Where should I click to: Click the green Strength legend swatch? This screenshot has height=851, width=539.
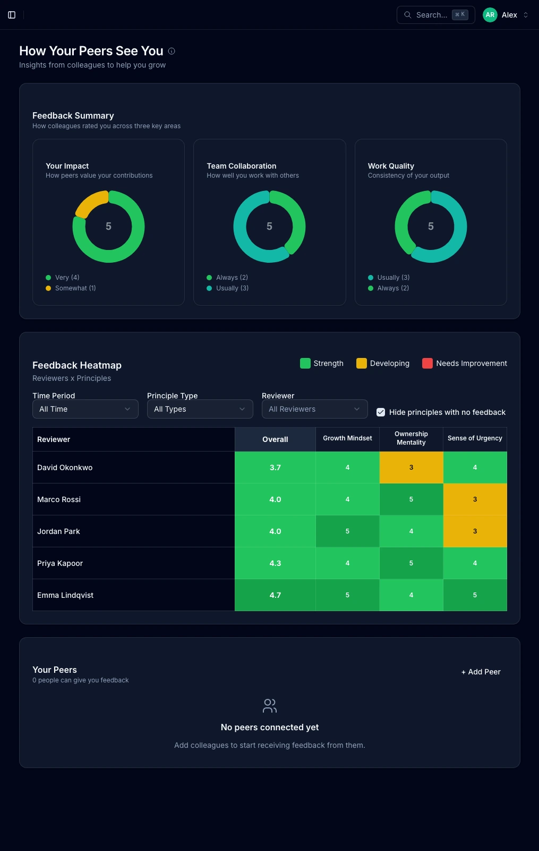point(305,363)
